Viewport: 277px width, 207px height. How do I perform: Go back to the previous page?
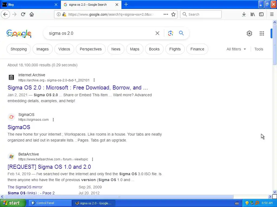(5, 14)
